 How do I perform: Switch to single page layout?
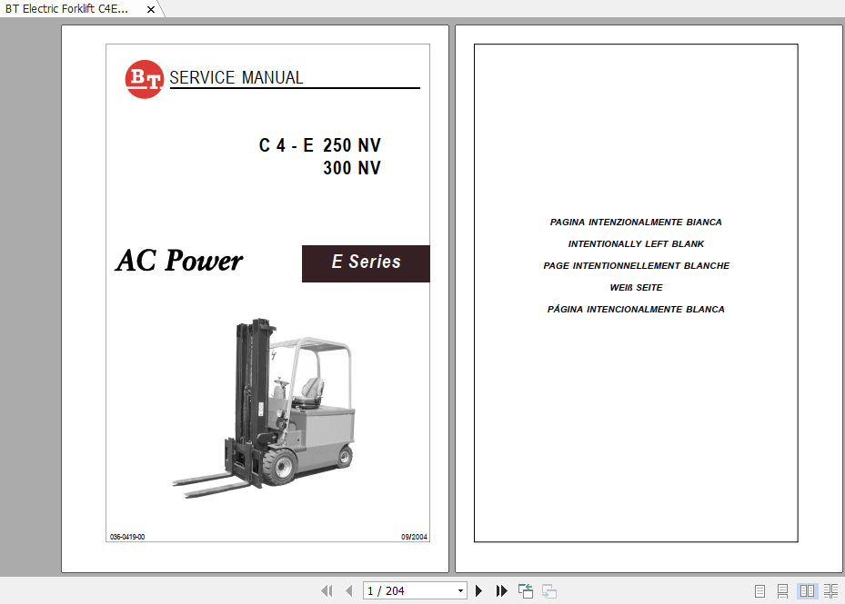click(759, 591)
